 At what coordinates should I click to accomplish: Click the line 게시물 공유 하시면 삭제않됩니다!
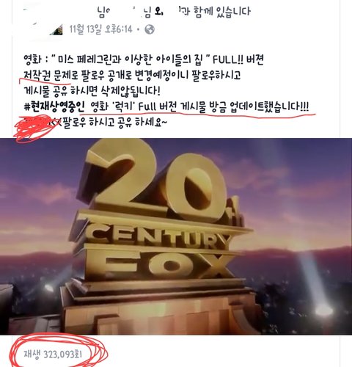[92, 90]
